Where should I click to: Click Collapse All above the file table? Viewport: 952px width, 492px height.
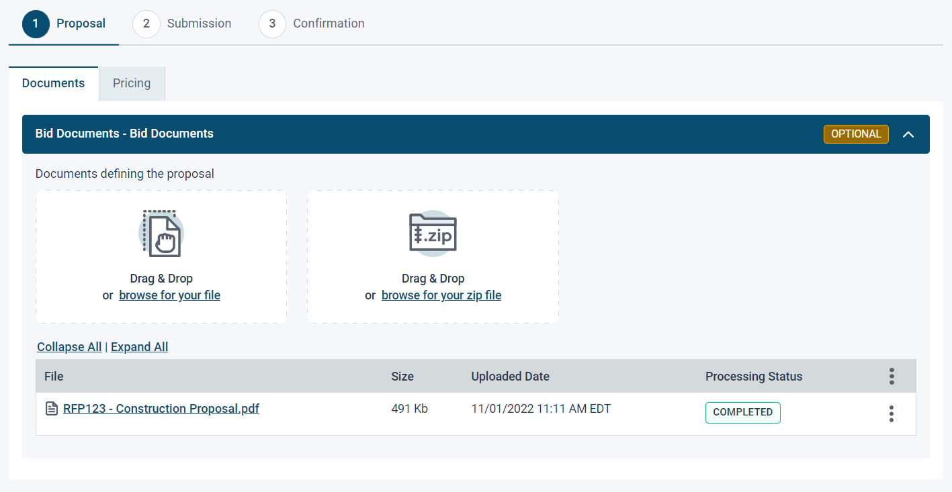(x=69, y=346)
